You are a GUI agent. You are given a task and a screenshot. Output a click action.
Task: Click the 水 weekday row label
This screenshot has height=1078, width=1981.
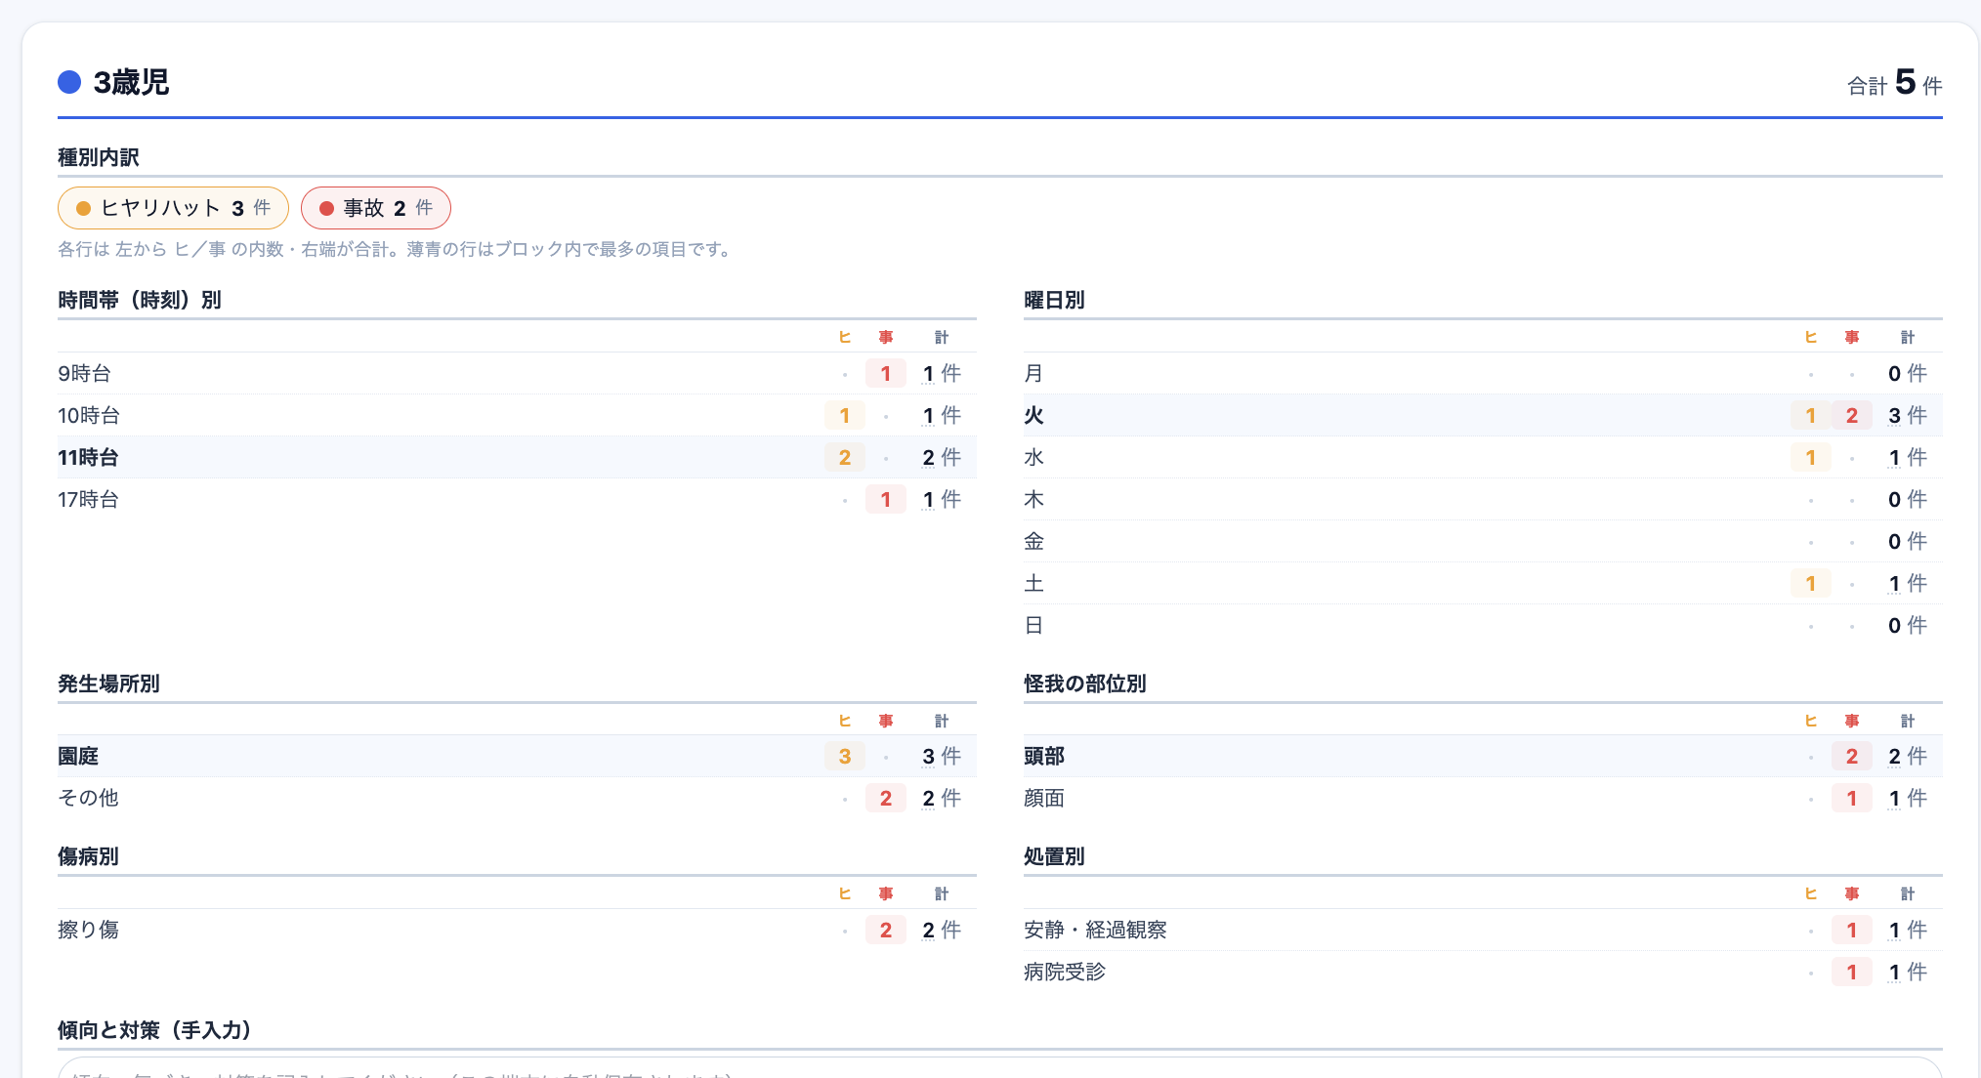coord(1033,457)
